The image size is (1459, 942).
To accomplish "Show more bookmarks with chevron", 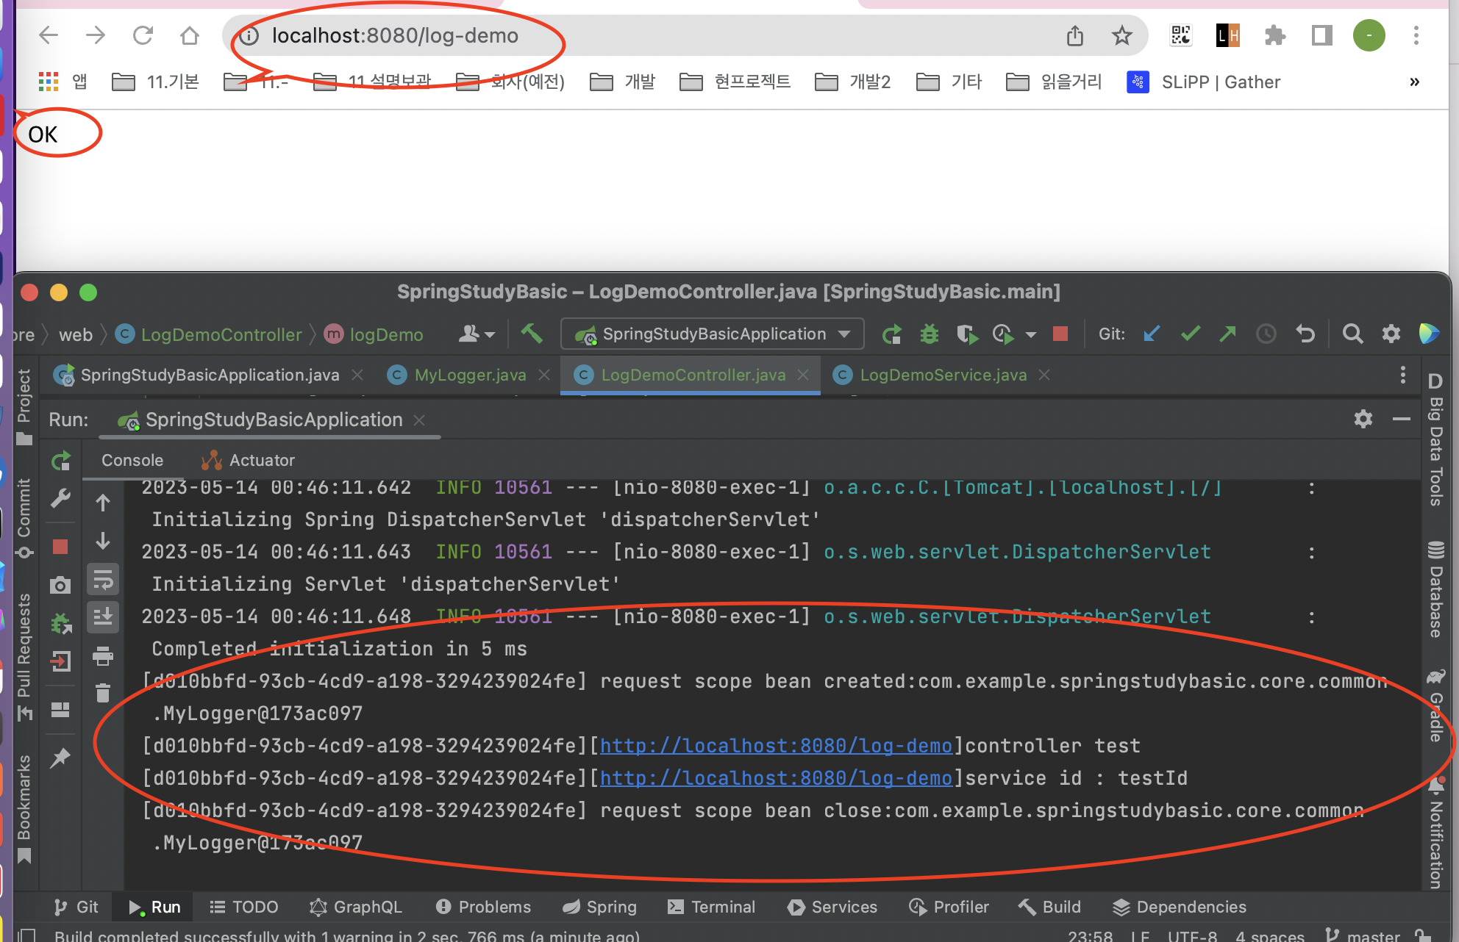I will tap(1414, 82).
